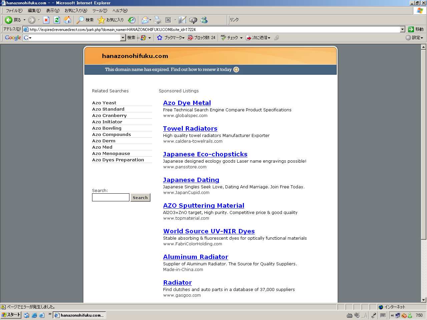Open the Messenger people icon
427x320 pixels.
(204, 20)
